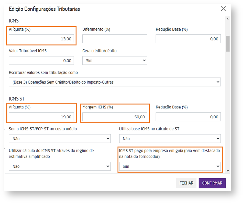The height and width of the screenshot is (203, 243).
Task: Expand regime de estimativa simplificado dropdown
Action: (x=60, y=166)
